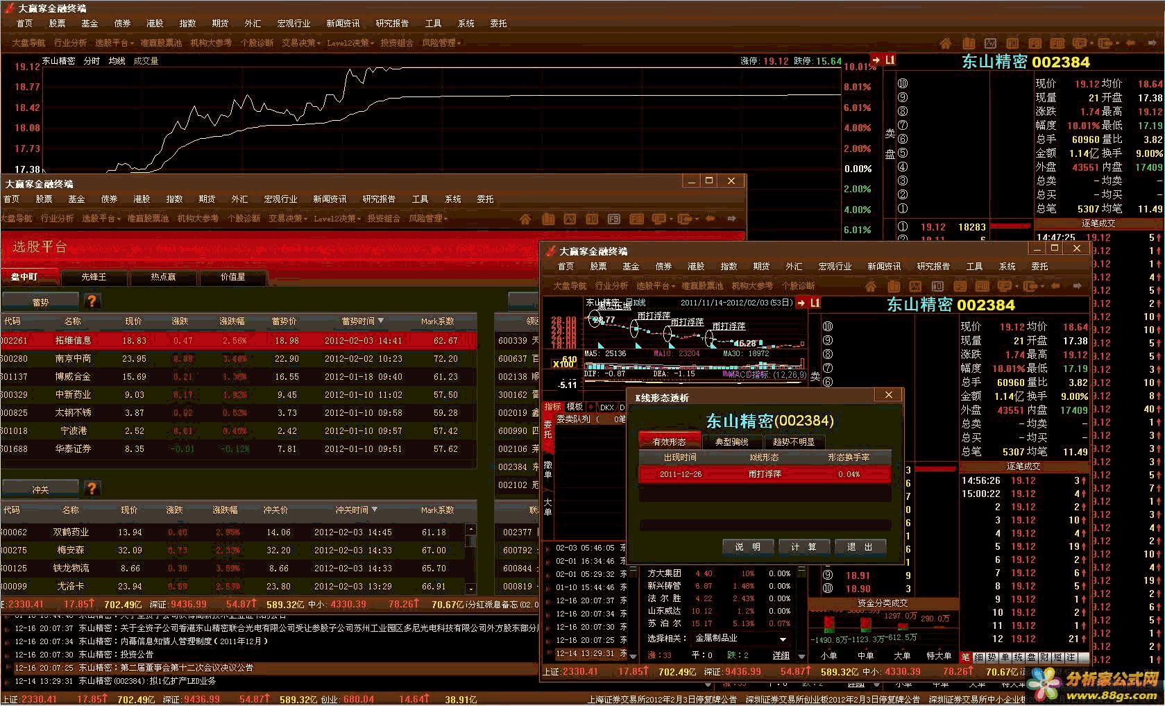Switch to the 先锋王 tab

coord(94,277)
